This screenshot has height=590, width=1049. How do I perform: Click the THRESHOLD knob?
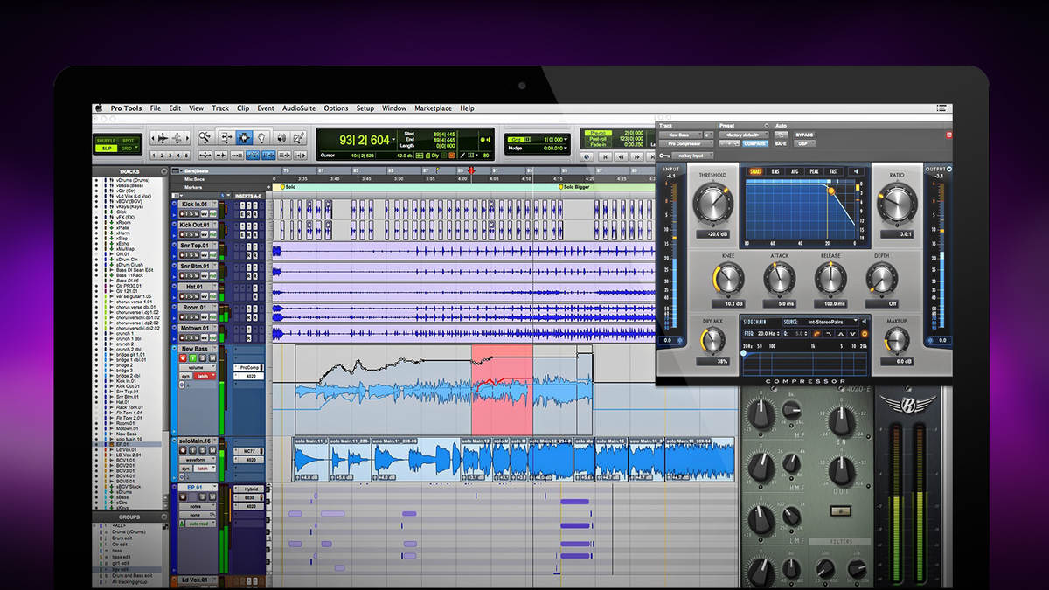coord(712,204)
